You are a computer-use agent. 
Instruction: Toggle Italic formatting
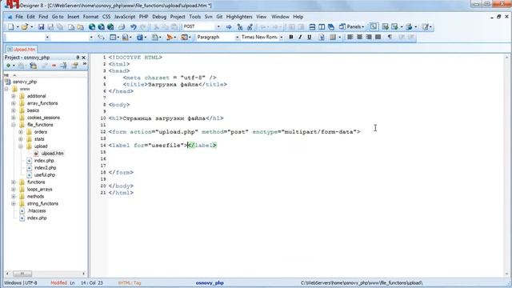[300, 38]
